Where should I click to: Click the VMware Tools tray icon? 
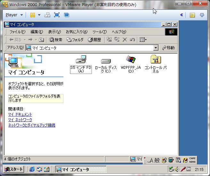click(189, 169)
